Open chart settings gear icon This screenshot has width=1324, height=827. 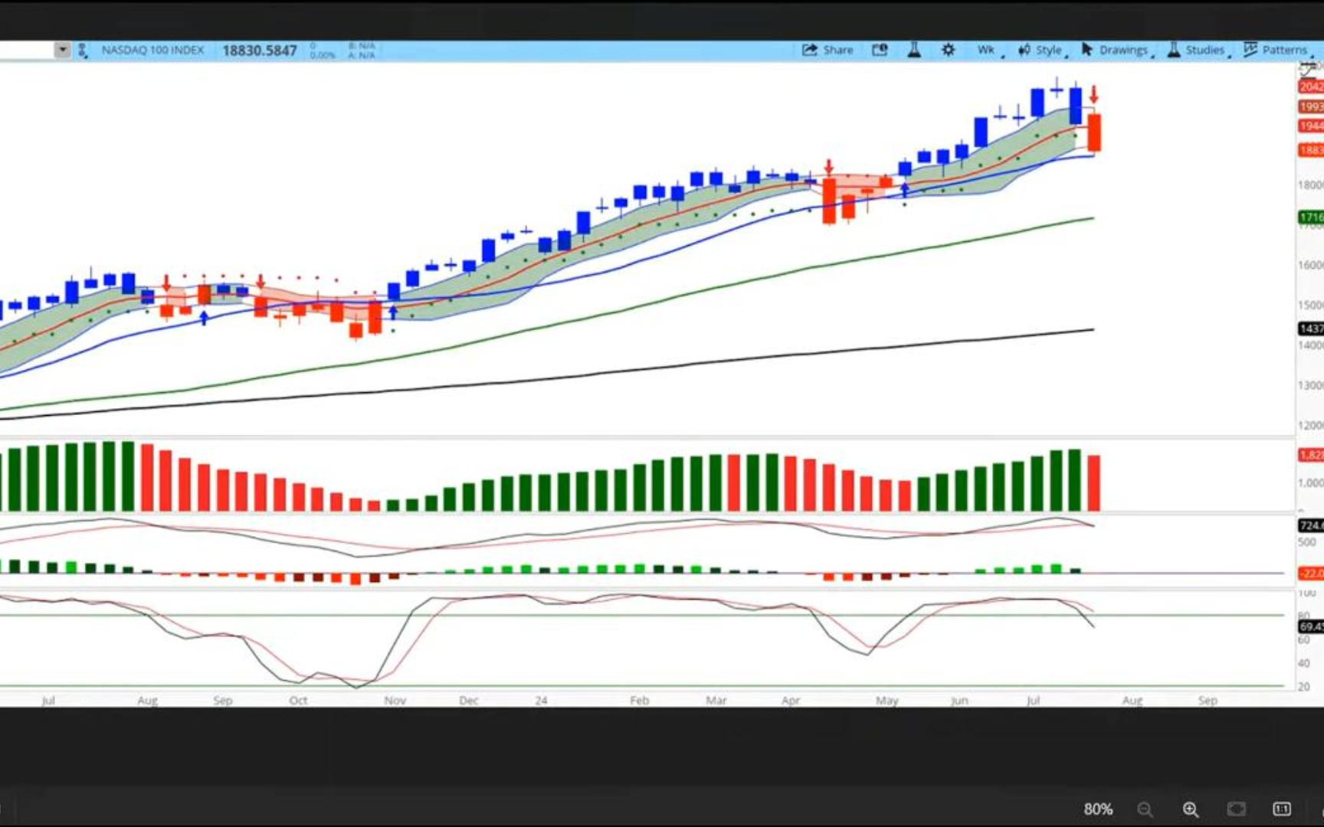pyautogui.click(x=948, y=50)
